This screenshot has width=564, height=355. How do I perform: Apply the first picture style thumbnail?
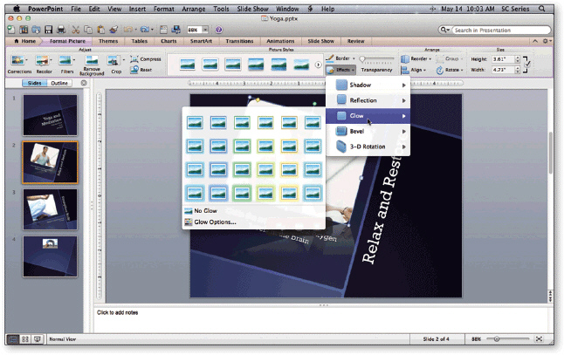(x=188, y=65)
